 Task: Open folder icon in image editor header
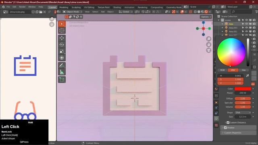tap(41, 12)
